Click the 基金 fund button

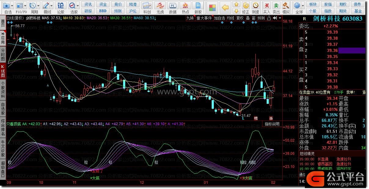(358, 11)
